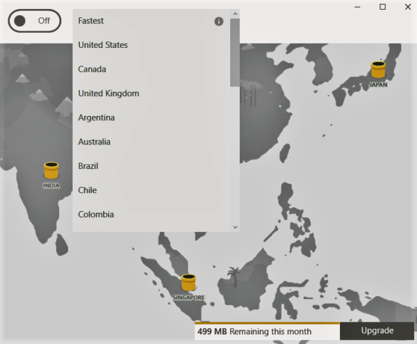Screen dimensions: 417x344
Task: Close the TunnelBear window
Action: pyautogui.click(x=408, y=7)
